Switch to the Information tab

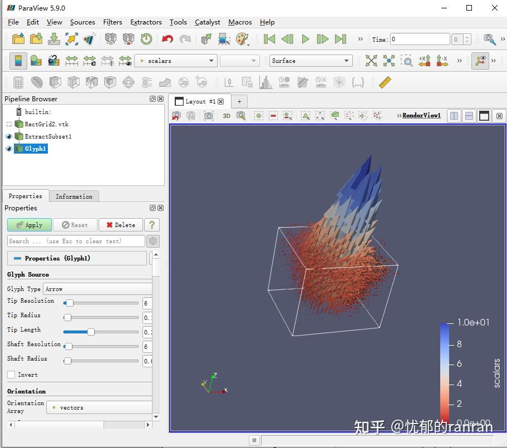pyautogui.click(x=73, y=196)
